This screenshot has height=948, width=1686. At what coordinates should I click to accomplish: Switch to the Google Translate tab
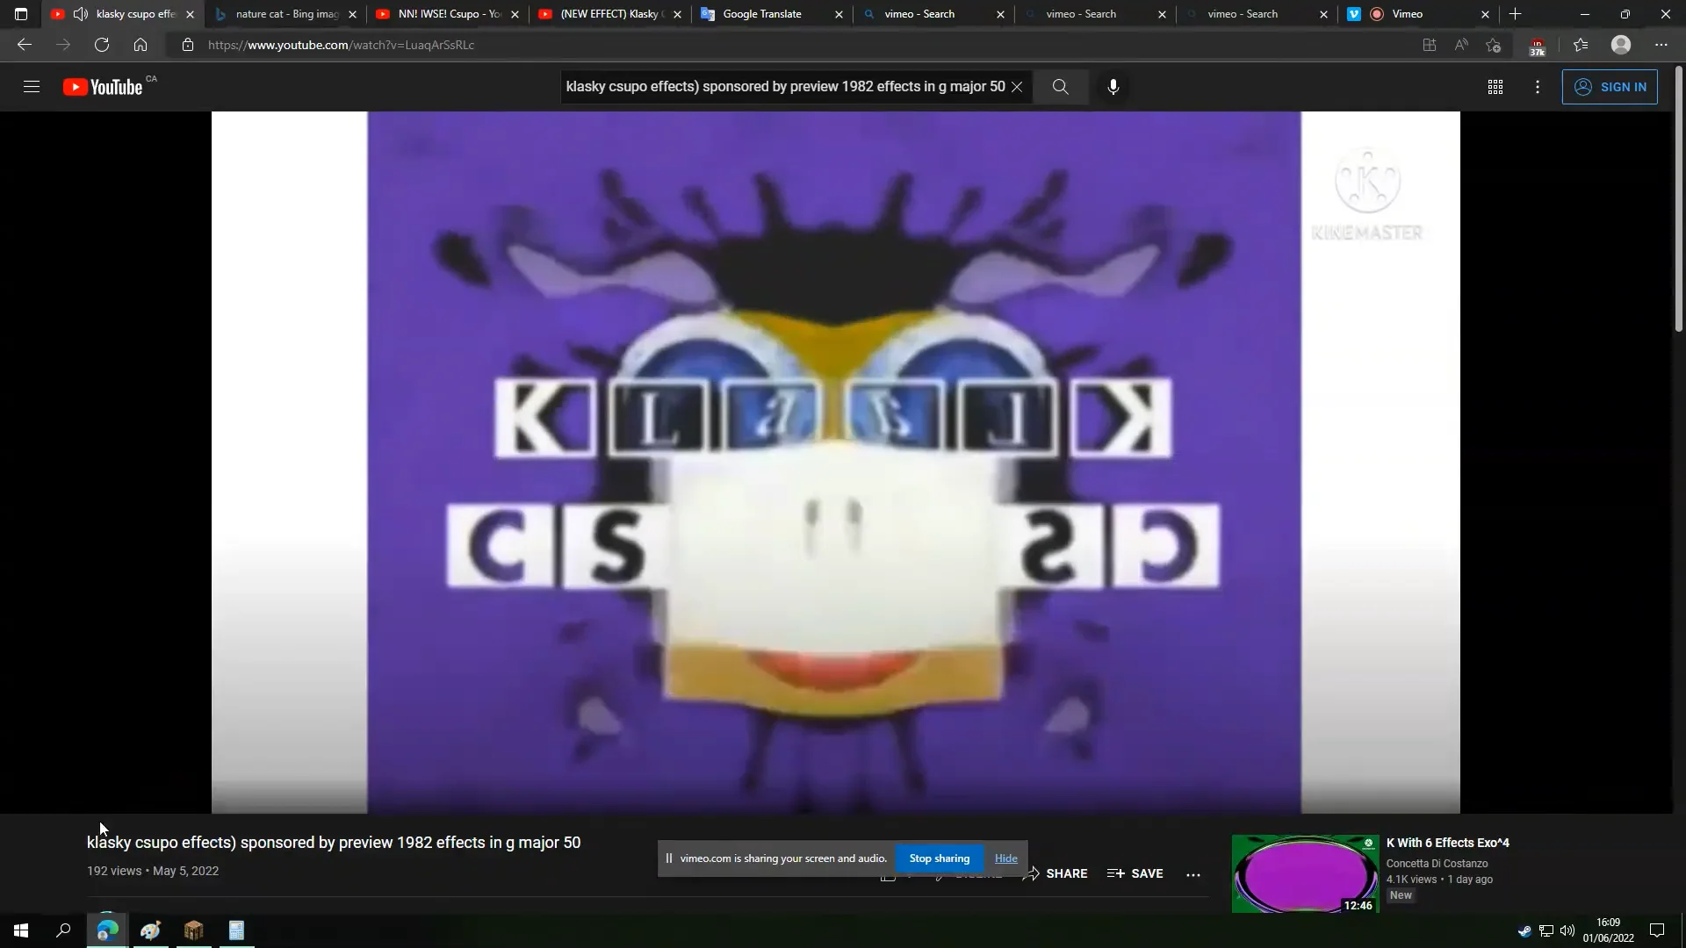tap(760, 14)
